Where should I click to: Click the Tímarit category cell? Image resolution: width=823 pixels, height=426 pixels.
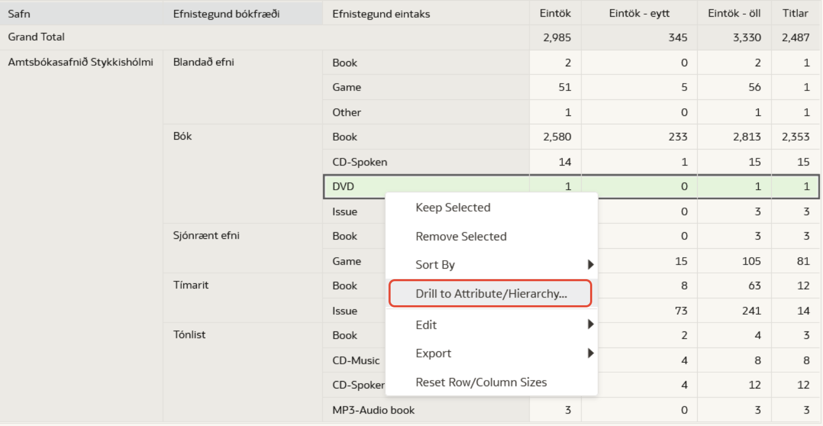click(x=191, y=285)
